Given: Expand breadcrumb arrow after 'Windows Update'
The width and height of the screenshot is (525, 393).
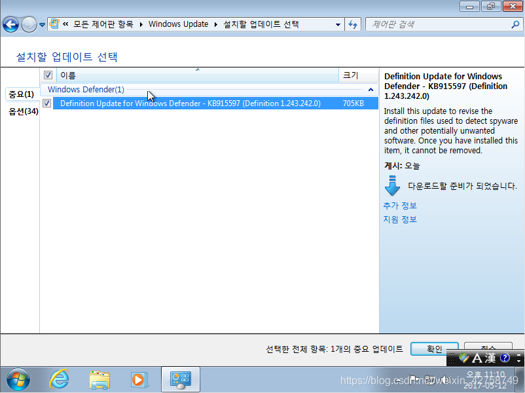Looking at the screenshot, I should [x=215, y=24].
